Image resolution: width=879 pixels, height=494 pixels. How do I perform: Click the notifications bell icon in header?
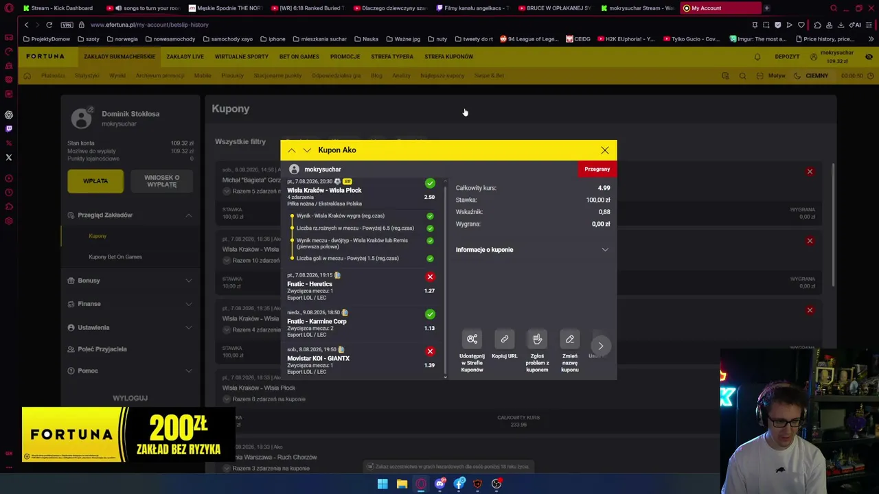click(758, 57)
